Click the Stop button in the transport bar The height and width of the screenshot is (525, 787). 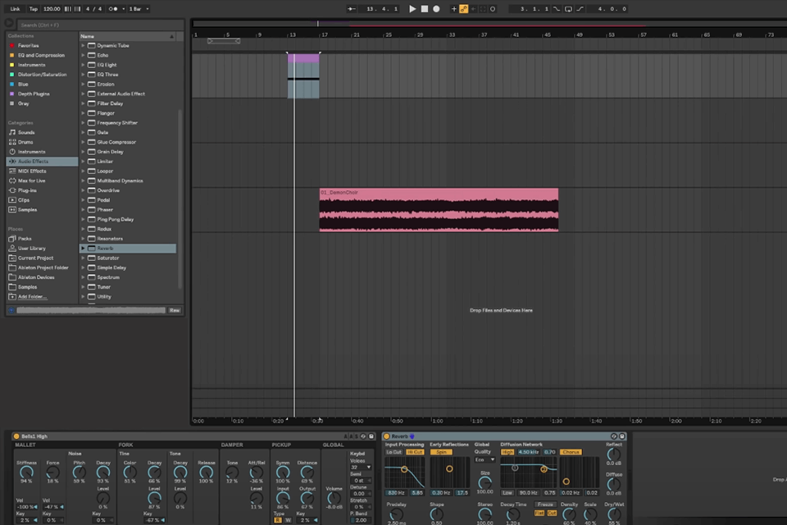[x=424, y=9]
